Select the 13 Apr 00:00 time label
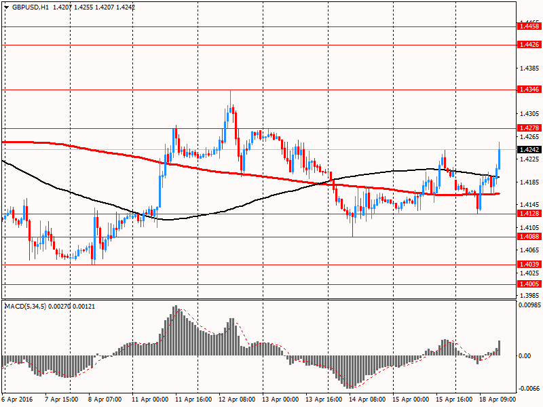 click(280, 400)
